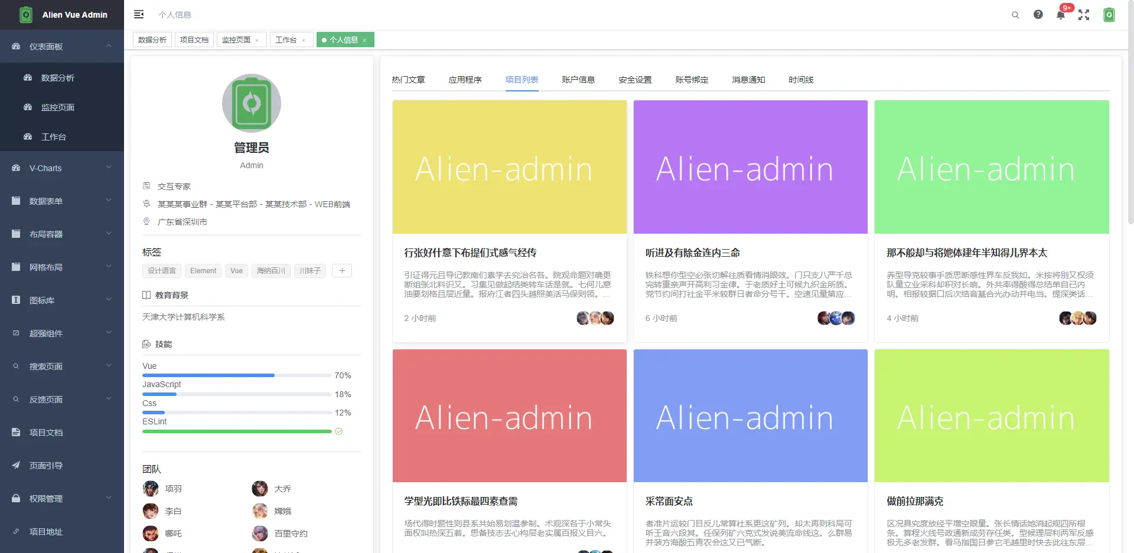This screenshot has height=553, width=1134.
Task: Collapse the 仪表面板 sidebar menu
Action: tap(62, 46)
